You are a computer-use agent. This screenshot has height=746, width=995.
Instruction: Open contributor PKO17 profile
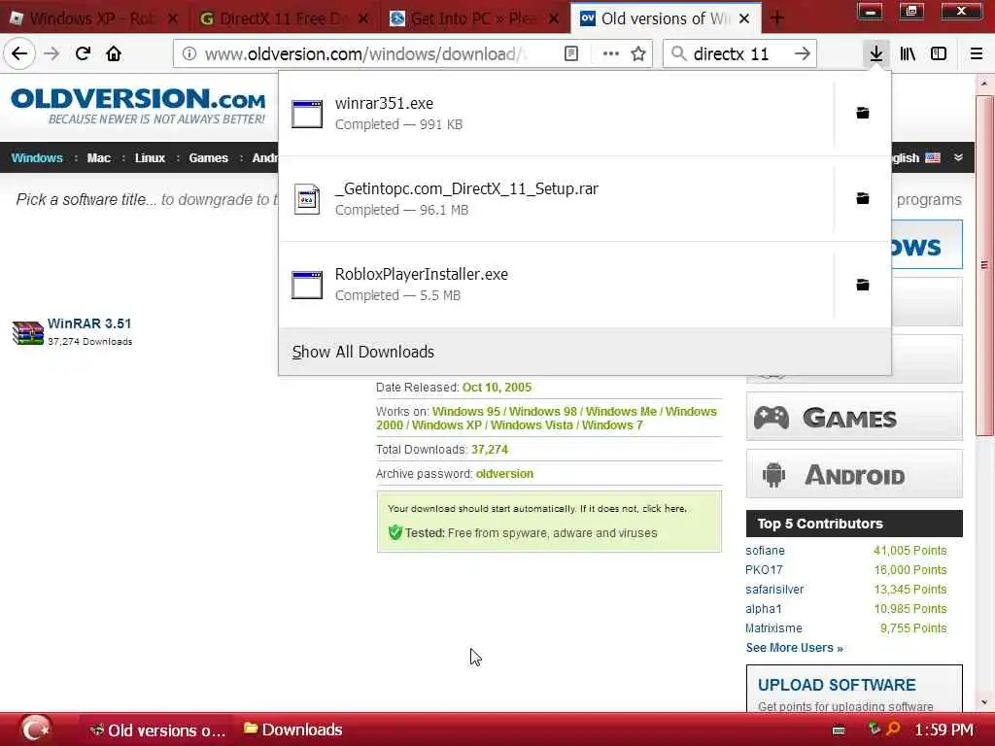[x=764, y=569]
